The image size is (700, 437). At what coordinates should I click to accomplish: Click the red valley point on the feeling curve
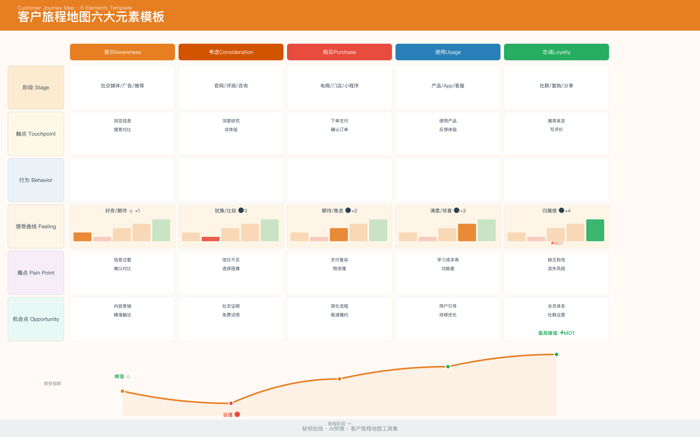231,403
